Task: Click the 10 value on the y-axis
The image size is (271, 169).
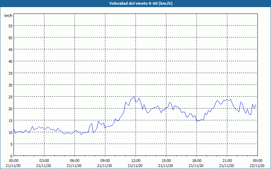Action: point(11,132)
